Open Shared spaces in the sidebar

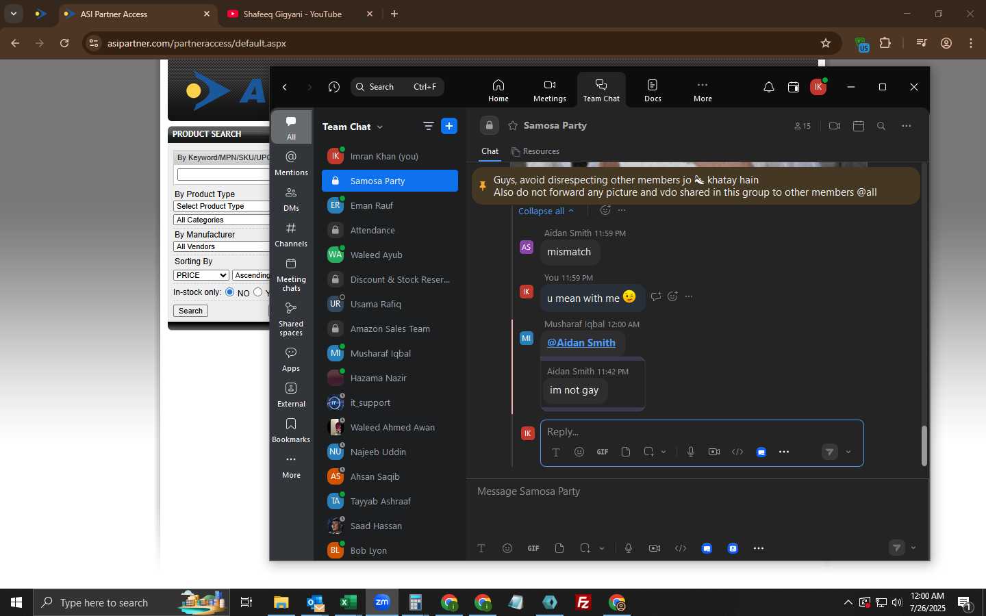point(291,319)
